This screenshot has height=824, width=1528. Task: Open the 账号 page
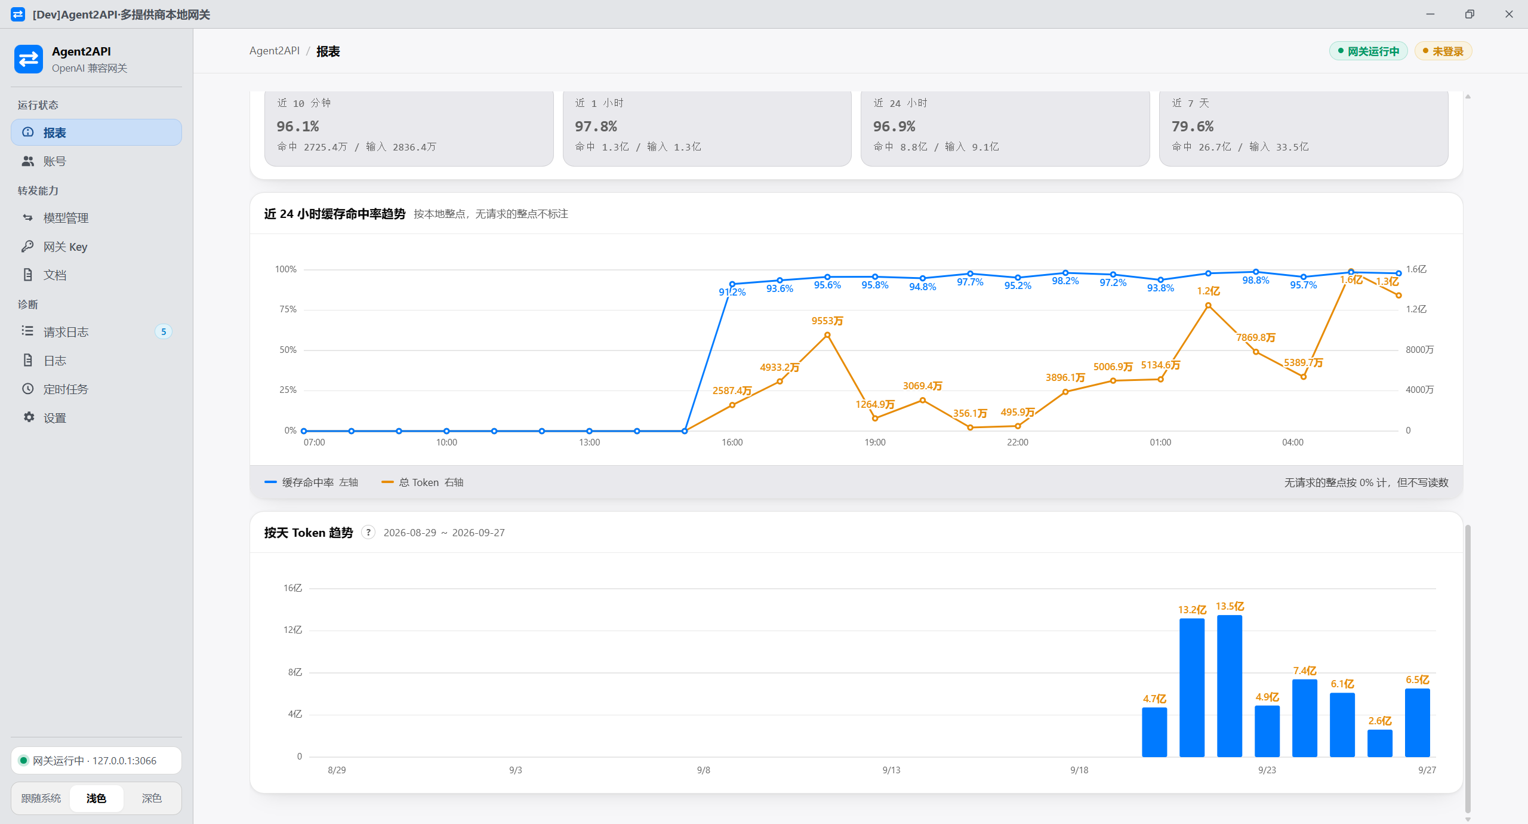[x=96, y=161]
